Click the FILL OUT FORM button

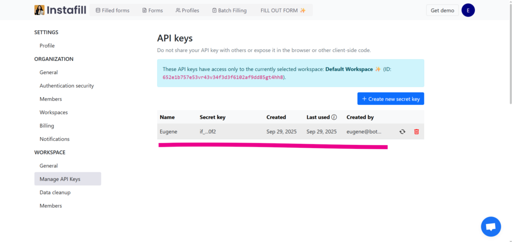coord(283,10)
